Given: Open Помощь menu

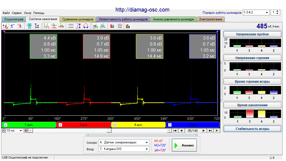Looking at the screenshot, I should pyautogui.click(x=39, y=13).
